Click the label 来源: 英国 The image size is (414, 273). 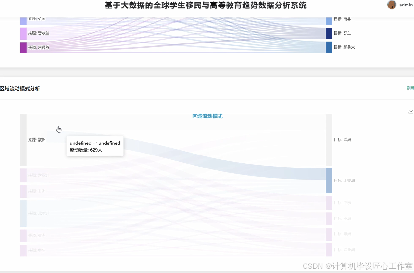click(x=37, y=19)
